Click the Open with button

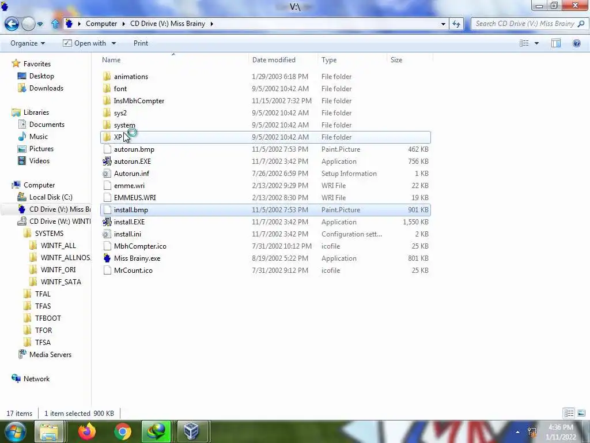point(84,43)
